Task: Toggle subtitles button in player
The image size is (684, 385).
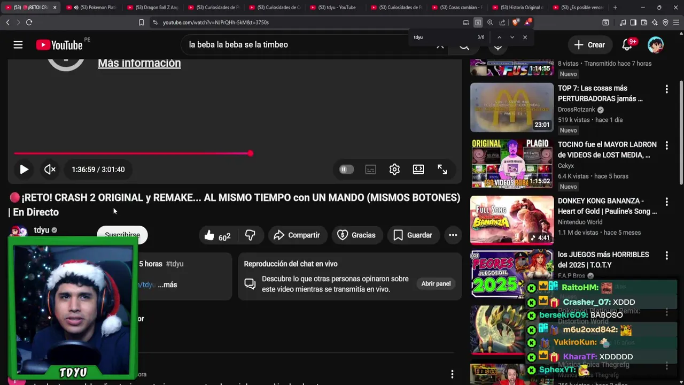Action: (370, 170)
